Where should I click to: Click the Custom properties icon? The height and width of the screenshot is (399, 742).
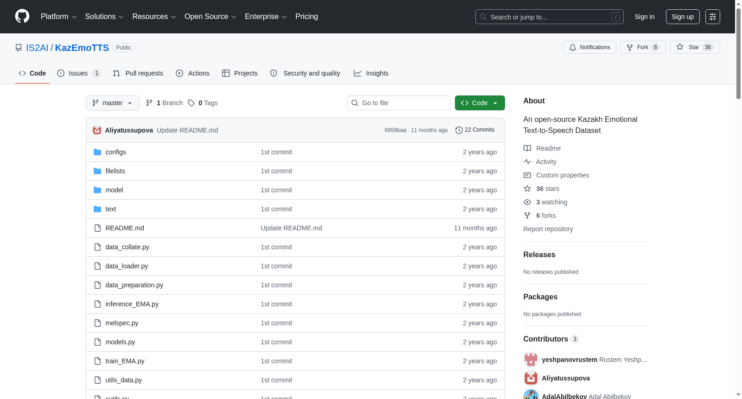(527, 175)
